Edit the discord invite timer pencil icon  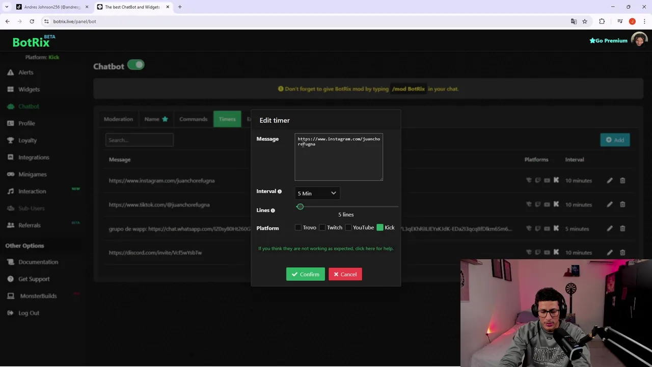tap(610, 252)
